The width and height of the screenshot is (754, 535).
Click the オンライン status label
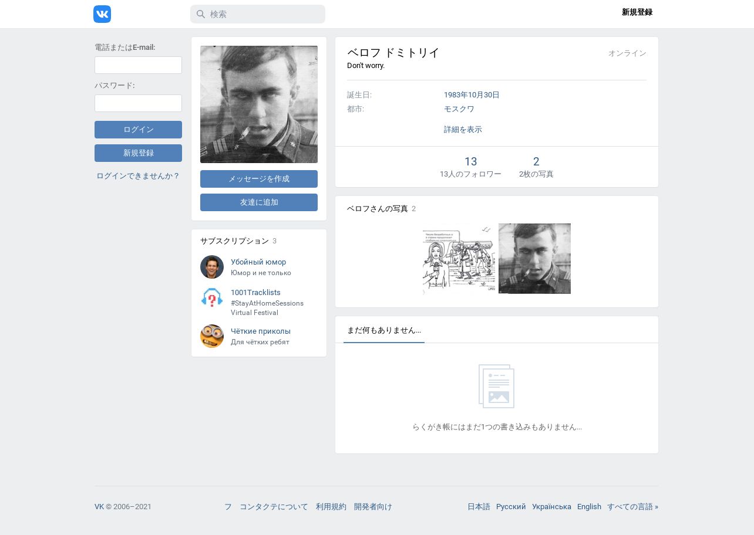[627, 53]
